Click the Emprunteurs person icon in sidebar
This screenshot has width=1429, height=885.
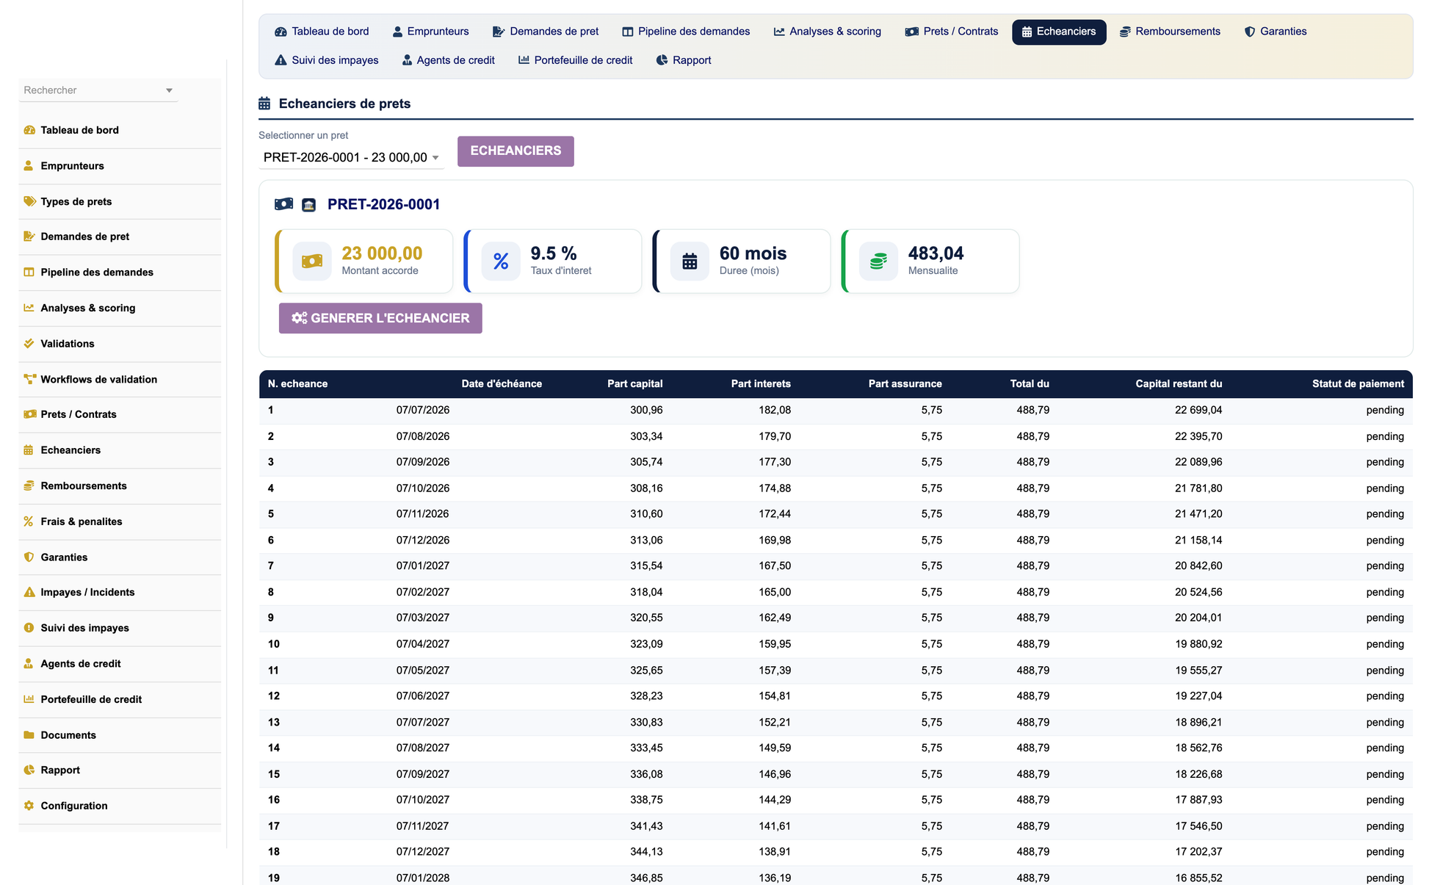pos(29,166)
